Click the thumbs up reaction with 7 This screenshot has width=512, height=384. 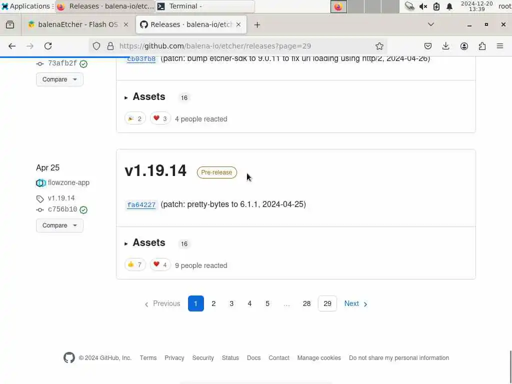[135, 265]
